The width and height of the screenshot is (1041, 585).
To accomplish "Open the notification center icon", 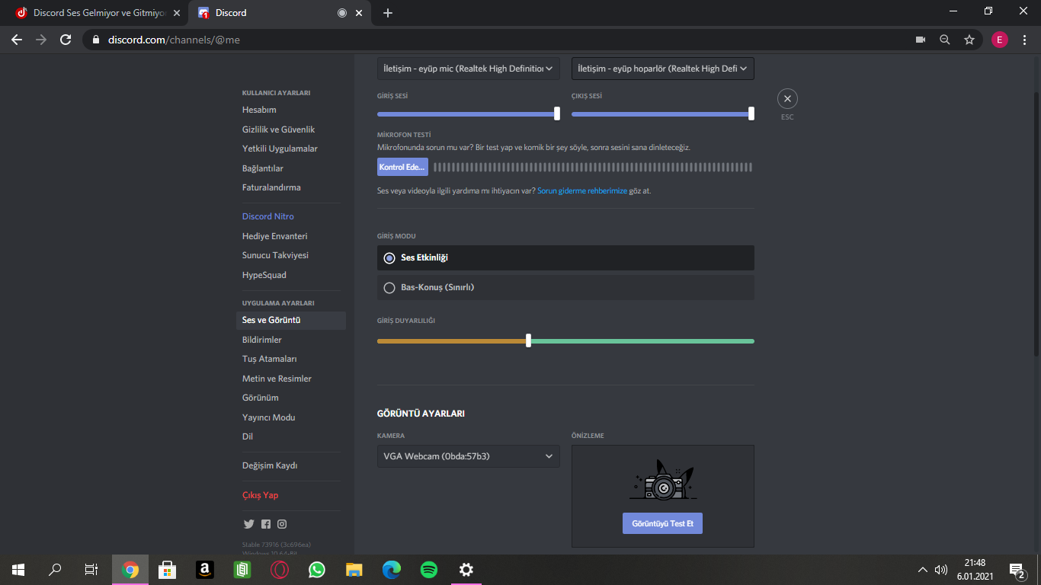I will [x=1017, y=570].
